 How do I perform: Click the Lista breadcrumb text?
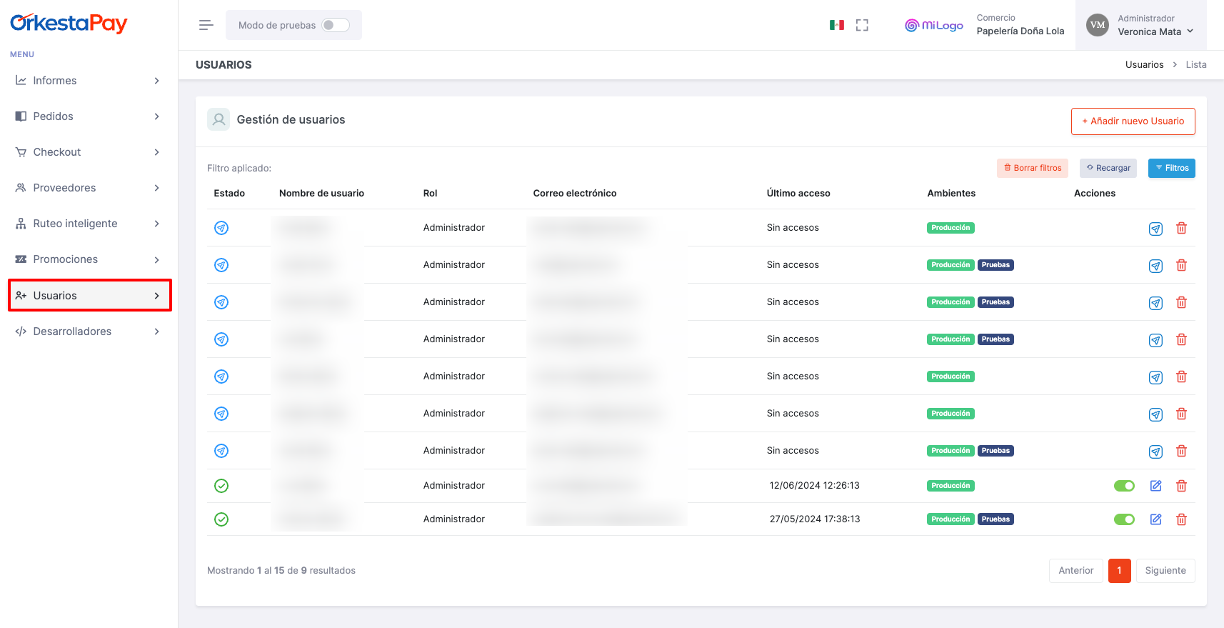coord(1196,65)
